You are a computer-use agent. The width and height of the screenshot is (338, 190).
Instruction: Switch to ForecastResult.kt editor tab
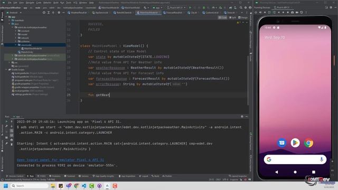coord(173,13)
